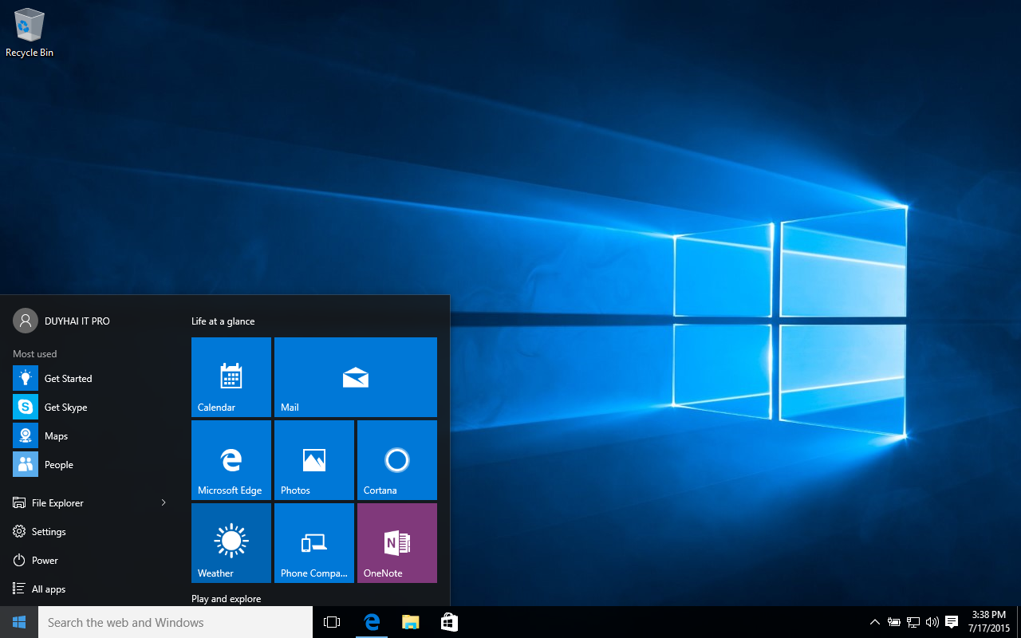Expand File Explorer jump list arrow
Viewport: 1021px width, 638px height.
(x=164, y=502)
